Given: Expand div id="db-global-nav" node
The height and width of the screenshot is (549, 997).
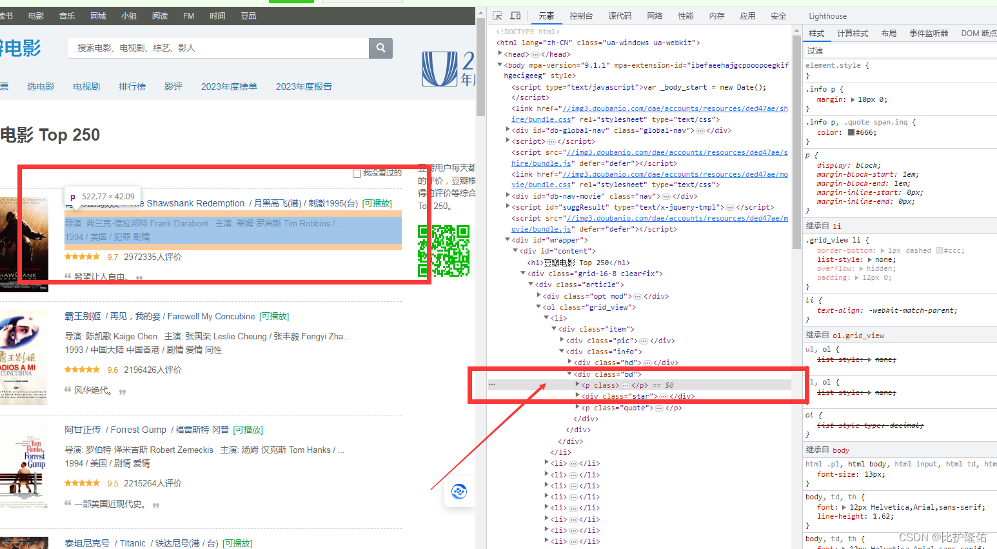Looking at the screenshot, I should point(508,130).
